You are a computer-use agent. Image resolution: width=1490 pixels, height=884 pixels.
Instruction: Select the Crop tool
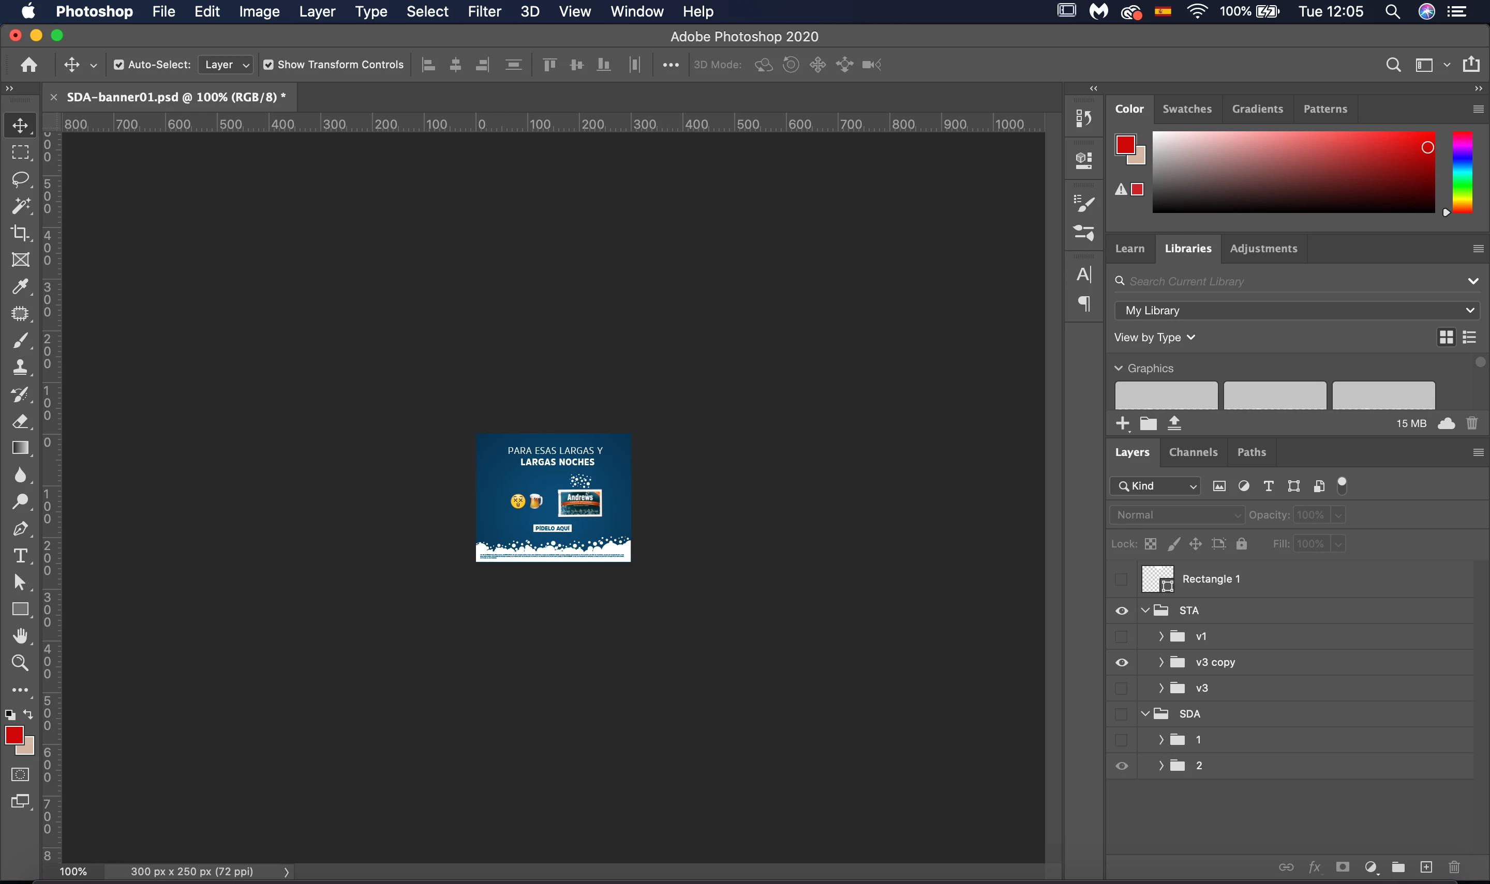[x=20, y=233]
